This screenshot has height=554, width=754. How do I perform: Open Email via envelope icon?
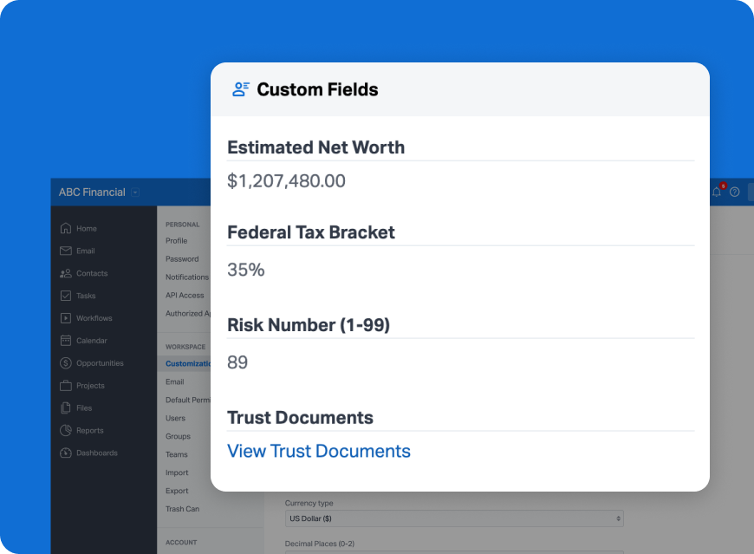[x=65, y=251]
